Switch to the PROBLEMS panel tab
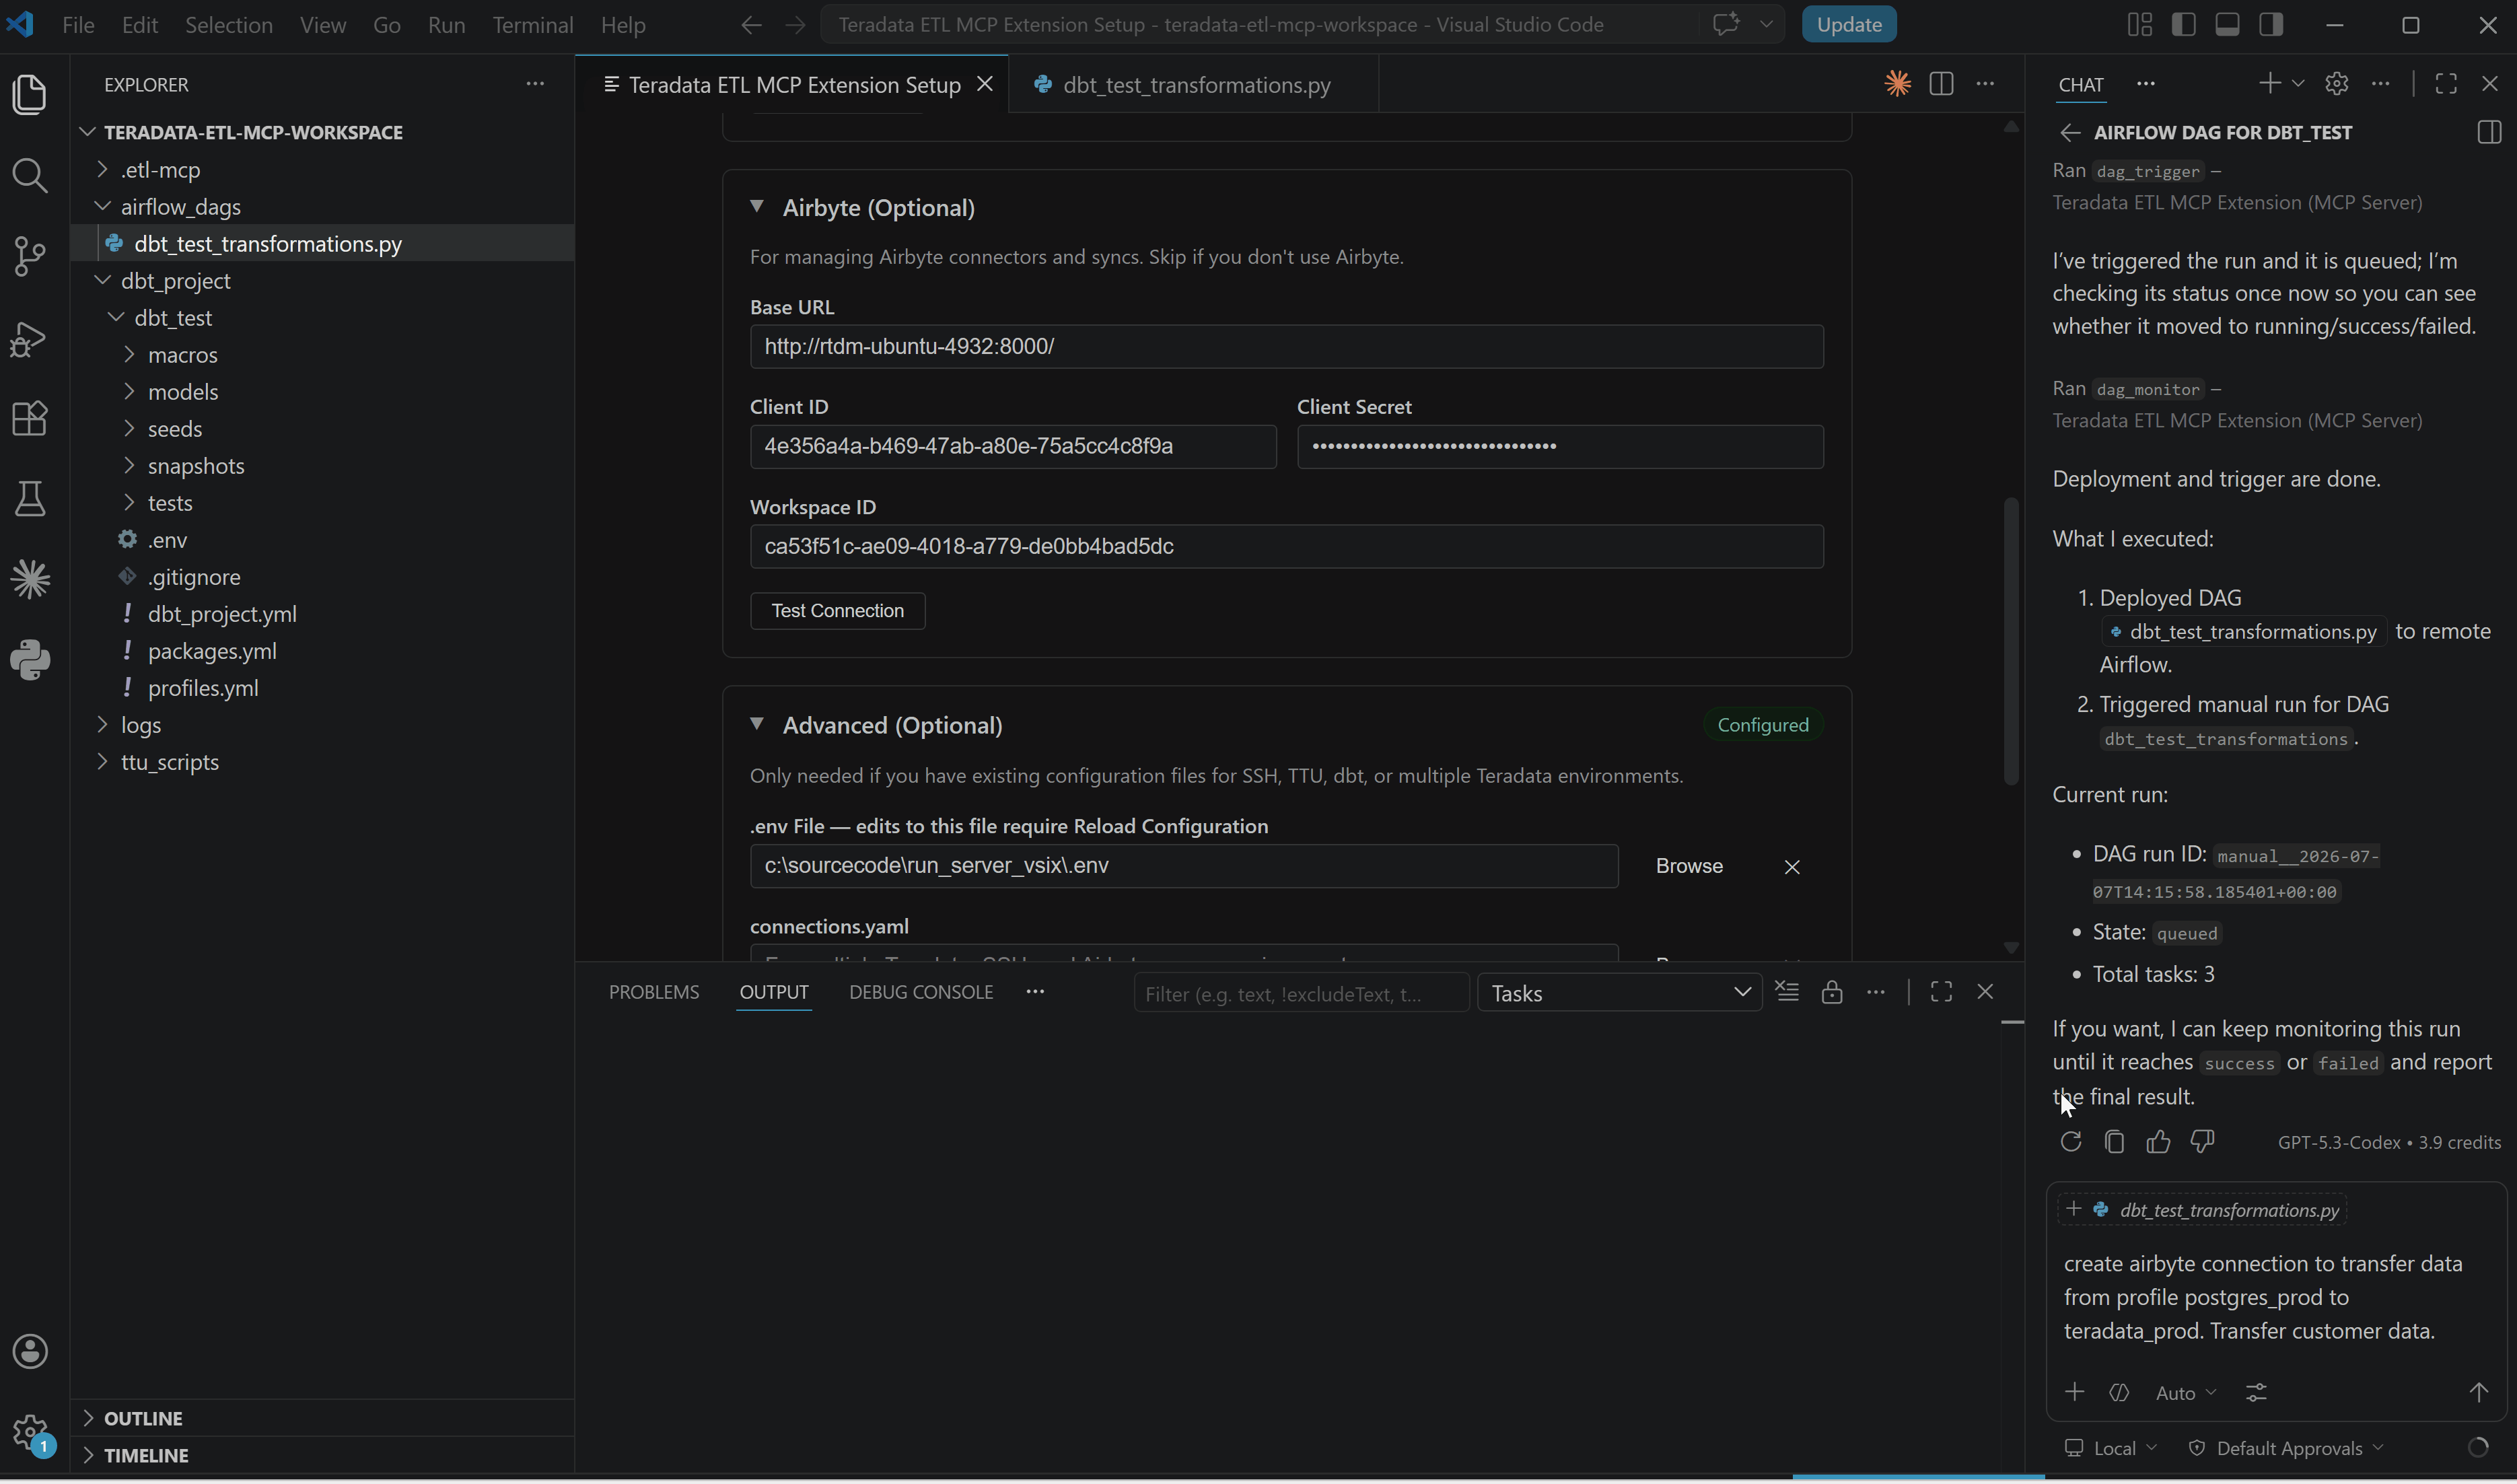This screenshot has height=1484, width=2517. pos(654,992)
